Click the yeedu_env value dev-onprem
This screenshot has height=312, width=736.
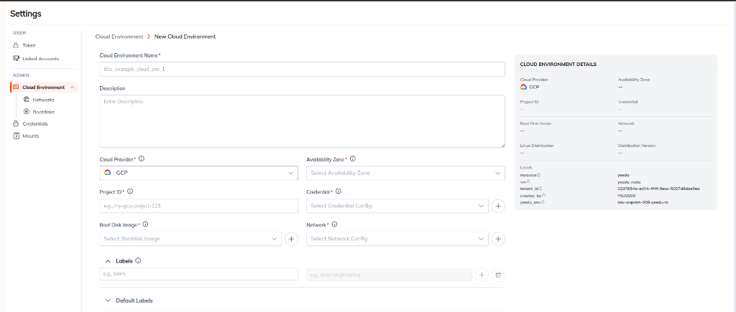tap(643, 202)
